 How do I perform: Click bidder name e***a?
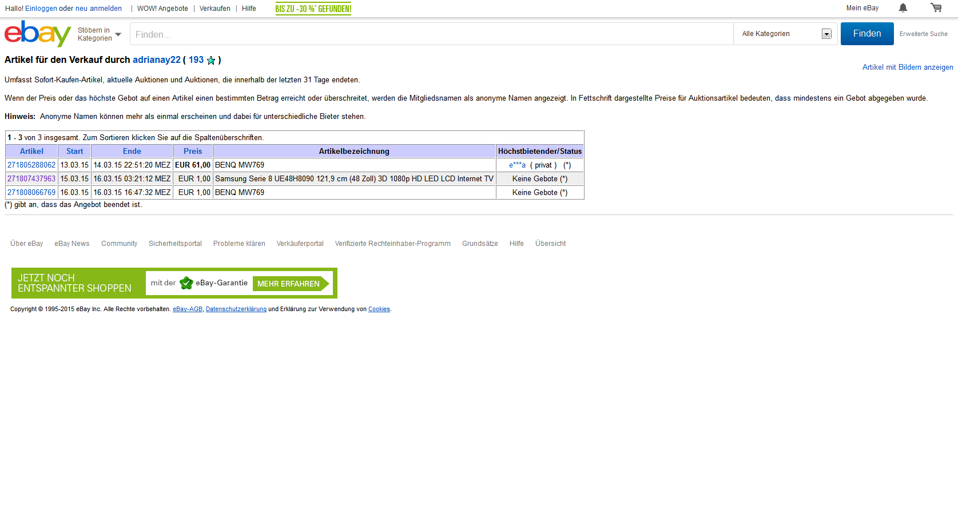coord(517,165)
